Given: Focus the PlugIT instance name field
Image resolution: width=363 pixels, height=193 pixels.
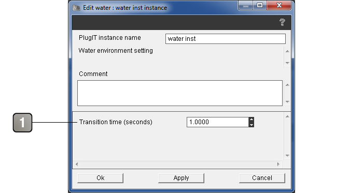Looking at the screenshot, I should [x=226, y=39].
